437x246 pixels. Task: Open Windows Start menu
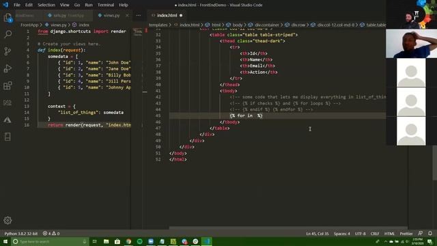(5, 241)
